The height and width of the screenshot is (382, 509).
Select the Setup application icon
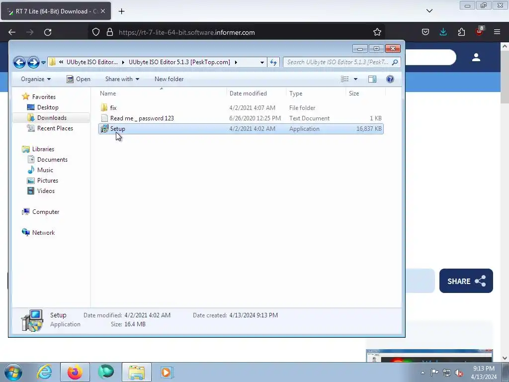104,129
